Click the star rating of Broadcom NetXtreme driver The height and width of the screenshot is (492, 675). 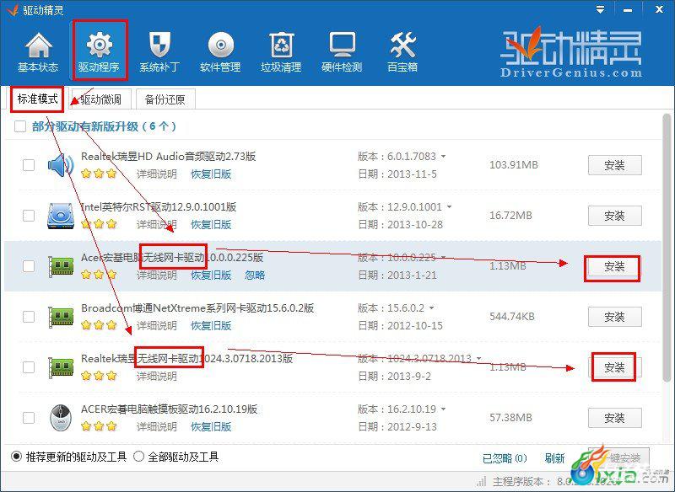99,325
